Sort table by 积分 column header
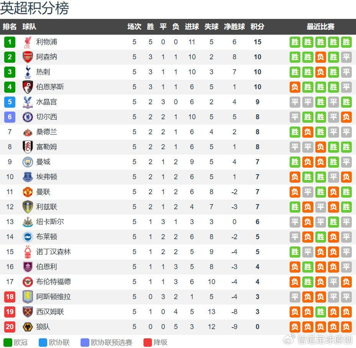356x348 pixels. [257, 27]
